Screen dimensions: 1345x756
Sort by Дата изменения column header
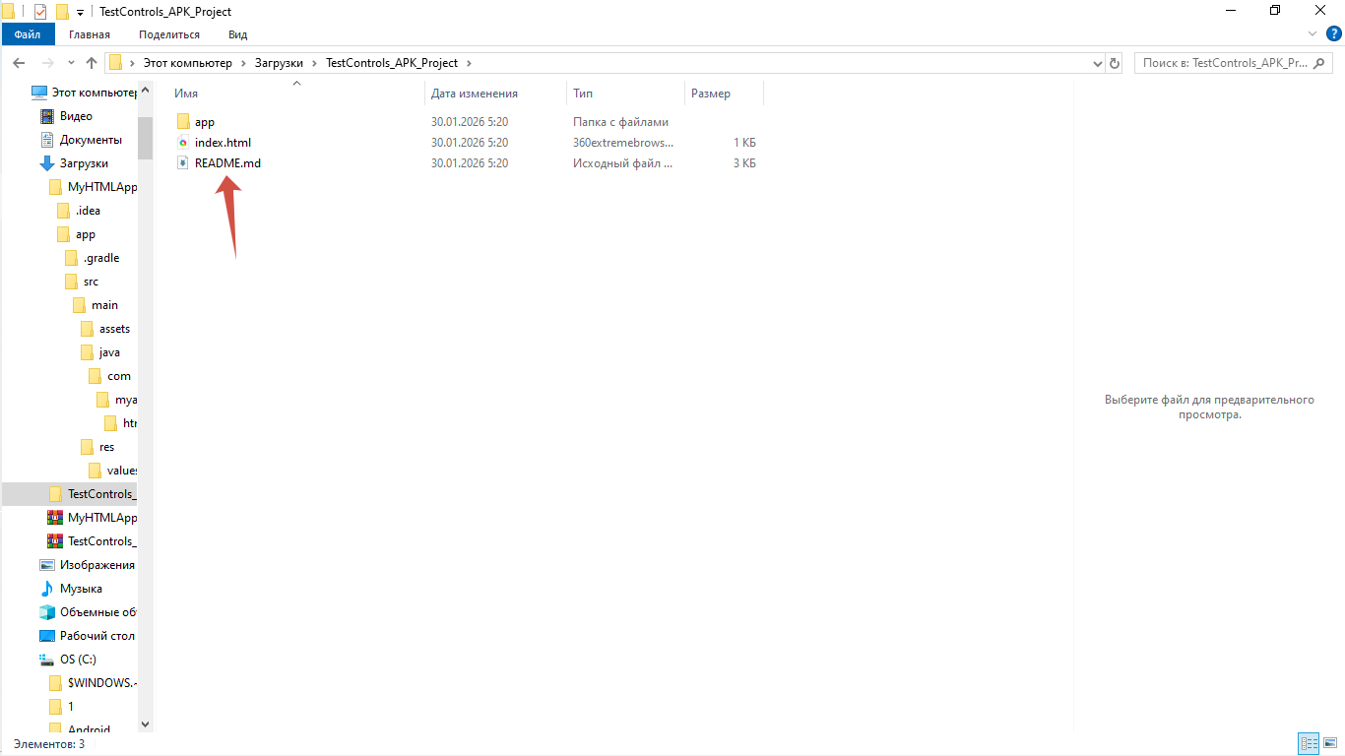pyautogui.click(x=475, y=94)
